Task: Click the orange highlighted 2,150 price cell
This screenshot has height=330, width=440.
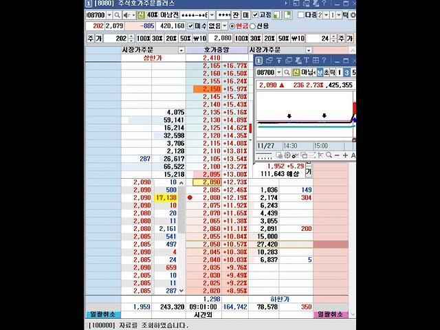Action: click(208, 89)
